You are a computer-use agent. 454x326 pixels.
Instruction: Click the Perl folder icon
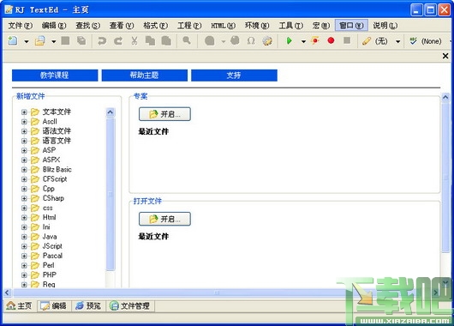(x=35, y=265)
